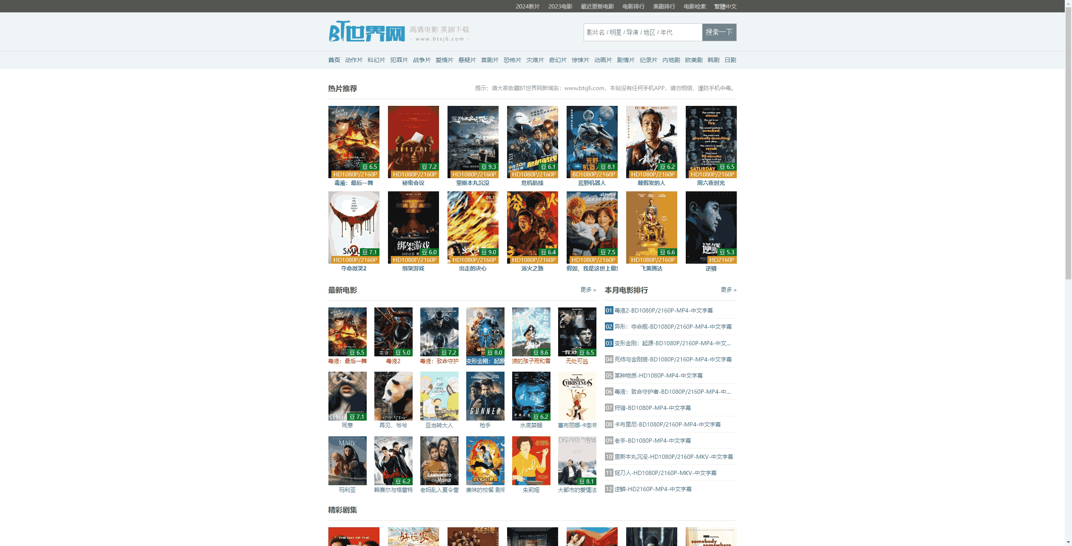The width and height of the screenshot is (1072, 546).
Task: Select the 首页 navigation tab
Action: (334, 60)
